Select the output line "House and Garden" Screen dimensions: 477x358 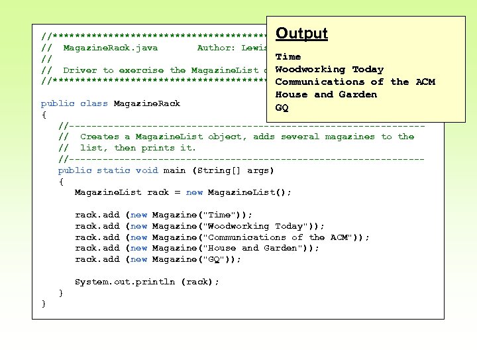[326, 94]
